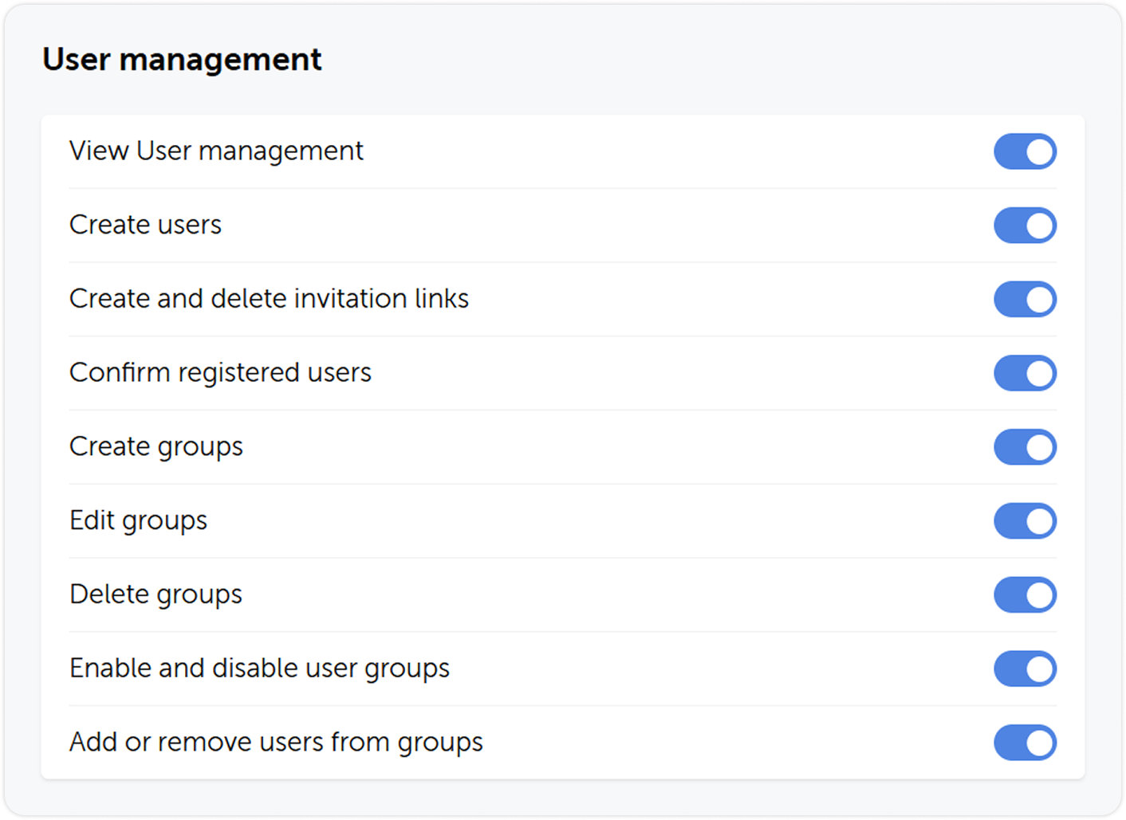Click the Create and delete invitation links text
The height and width of the screenshot is (820, 1126).
(269, 299)
